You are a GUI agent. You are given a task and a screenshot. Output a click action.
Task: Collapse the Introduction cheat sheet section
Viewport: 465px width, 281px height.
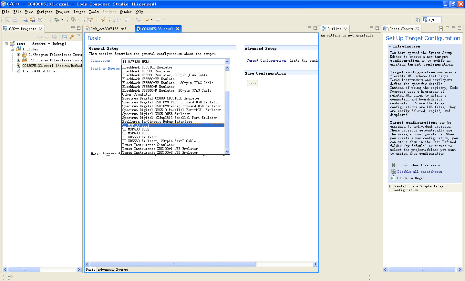click(390, 47)
